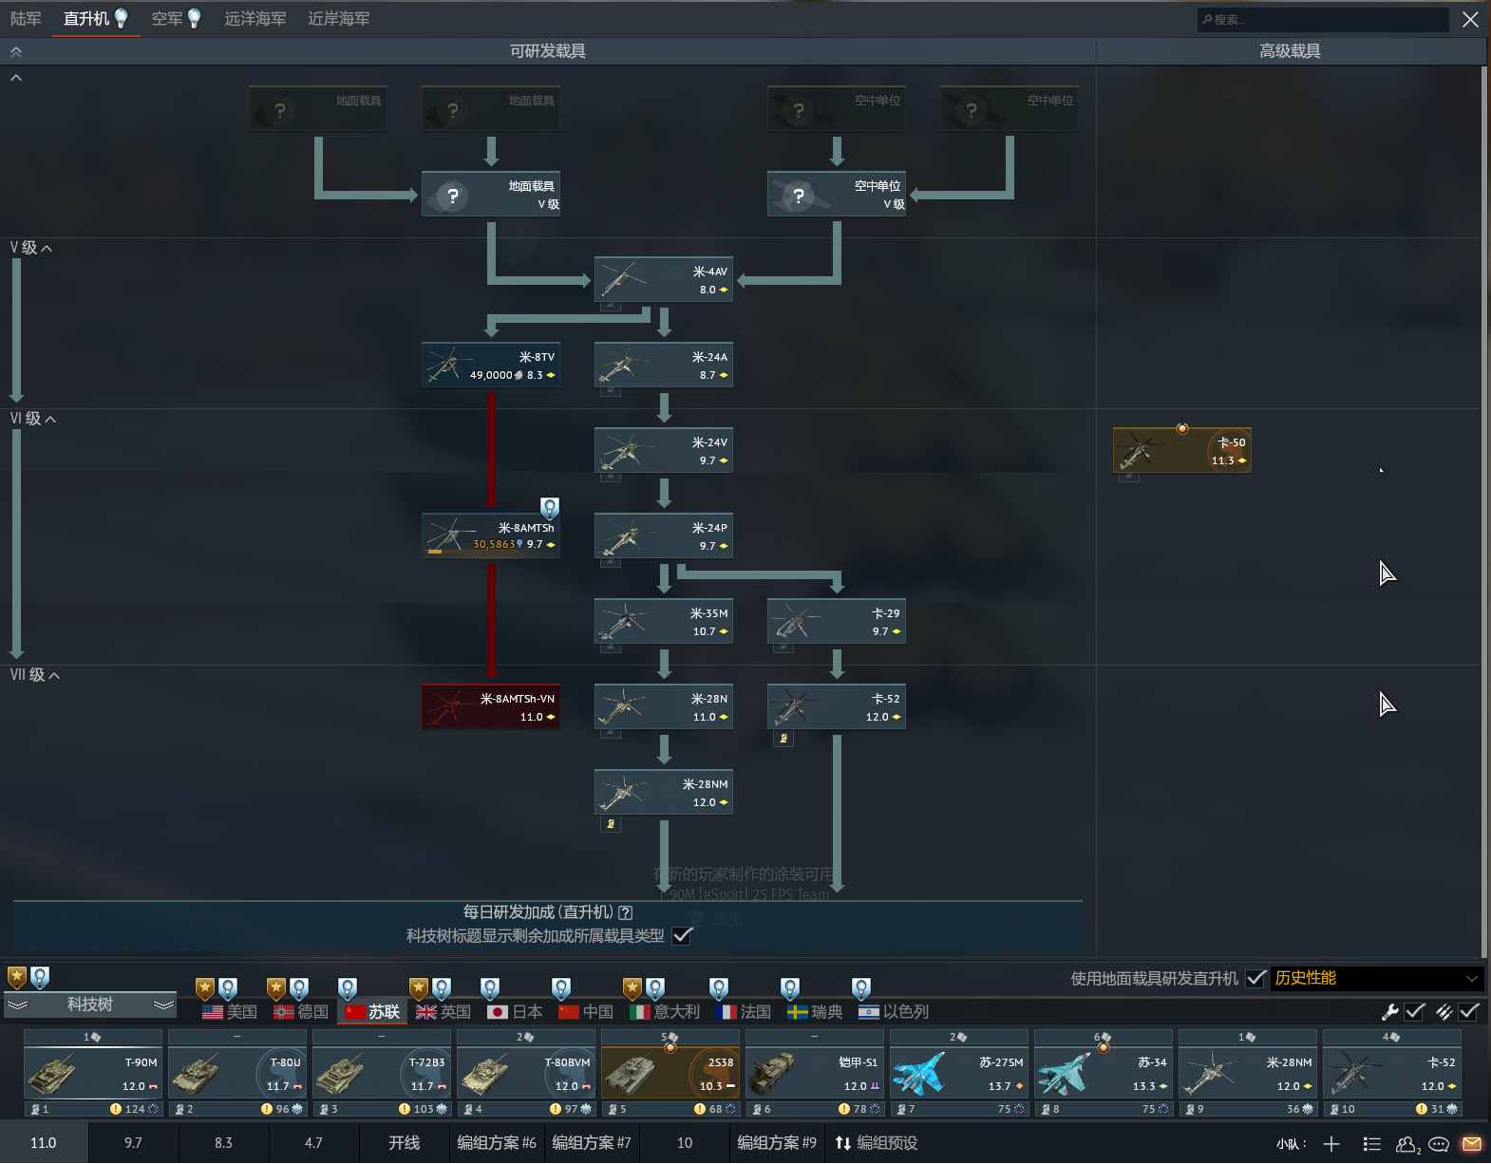1491x1164 pixels.
Task: Toggle the wrench auto-repair checkbox
Action: click(x=1415, y=1012)
